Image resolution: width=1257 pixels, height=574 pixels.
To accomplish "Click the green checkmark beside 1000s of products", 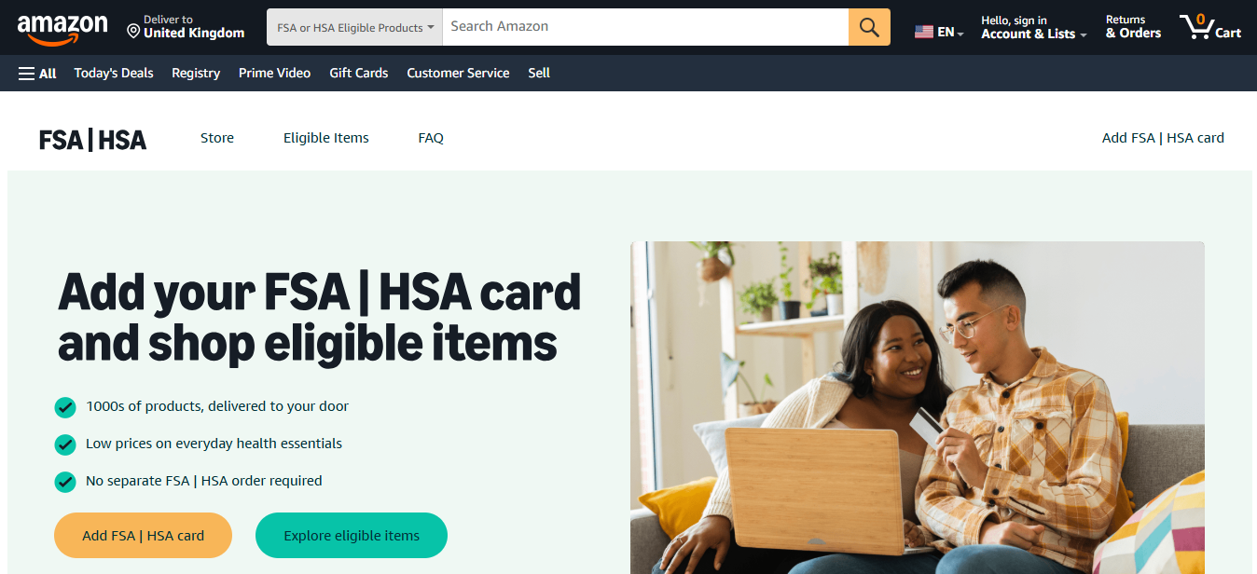I will pyautogui.click(x=65, y=407).
